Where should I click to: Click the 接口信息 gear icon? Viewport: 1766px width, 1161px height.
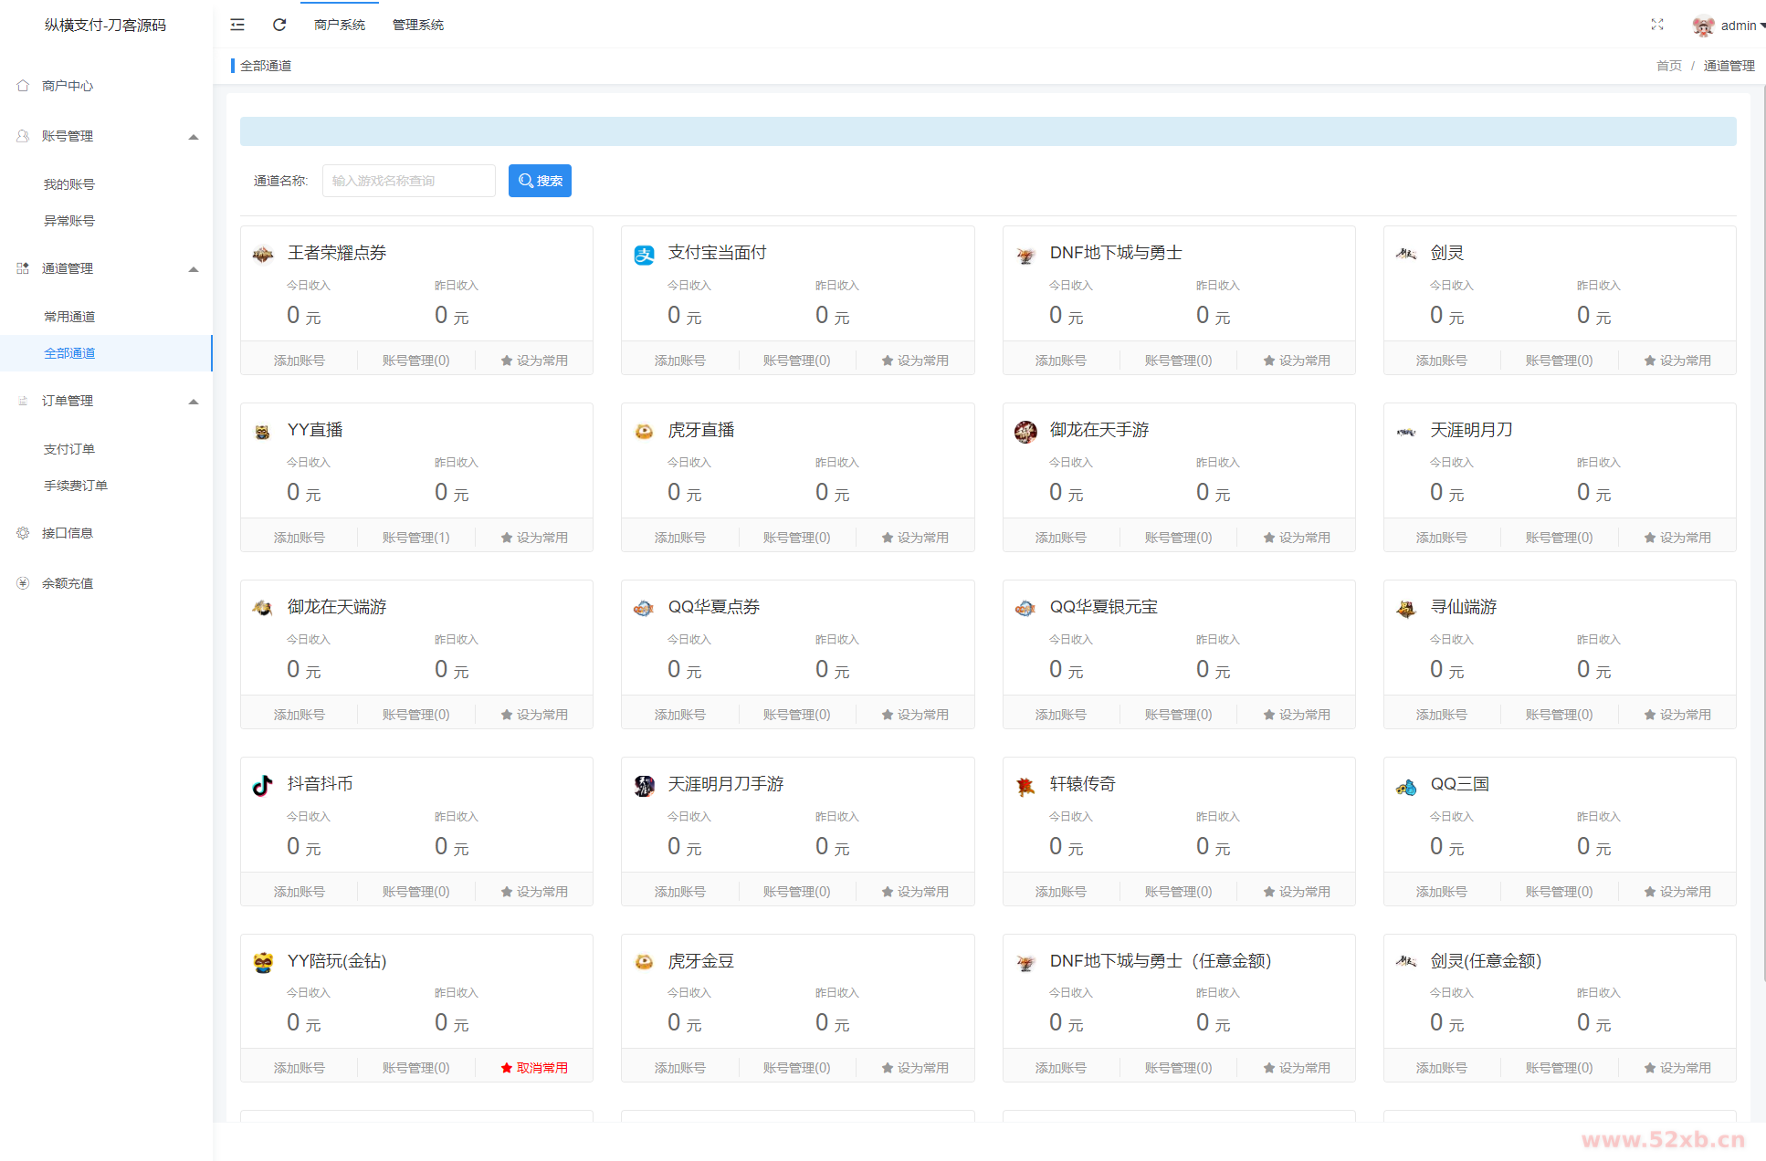pyautogui.click(x=23, y=533)
